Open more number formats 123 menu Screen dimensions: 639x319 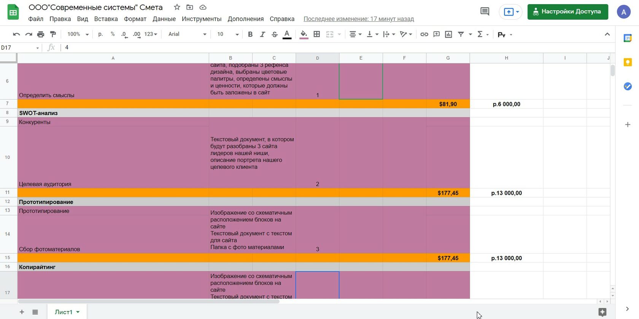pos(151,34)
